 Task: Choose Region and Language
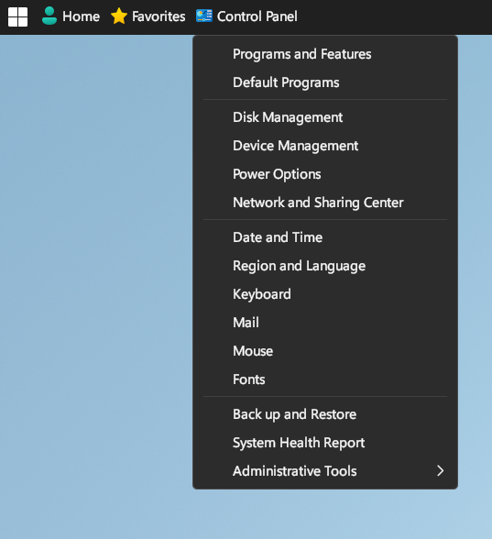(325, 266)
